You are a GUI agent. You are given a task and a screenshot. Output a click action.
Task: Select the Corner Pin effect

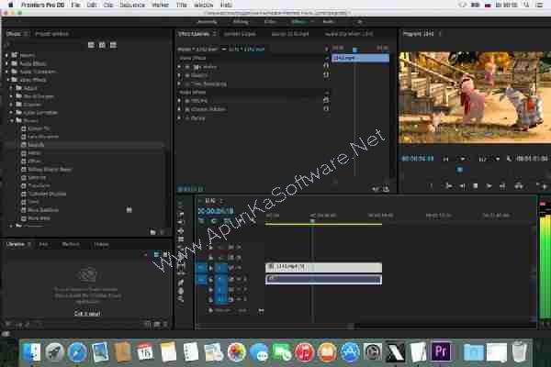[x=39, y=128]
